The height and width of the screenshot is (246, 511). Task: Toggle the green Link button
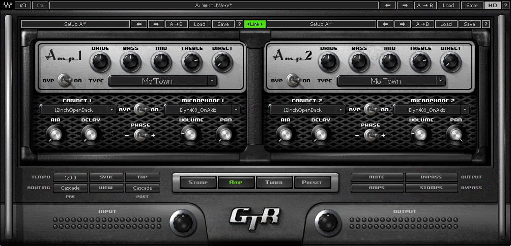[x=255, y=24]
